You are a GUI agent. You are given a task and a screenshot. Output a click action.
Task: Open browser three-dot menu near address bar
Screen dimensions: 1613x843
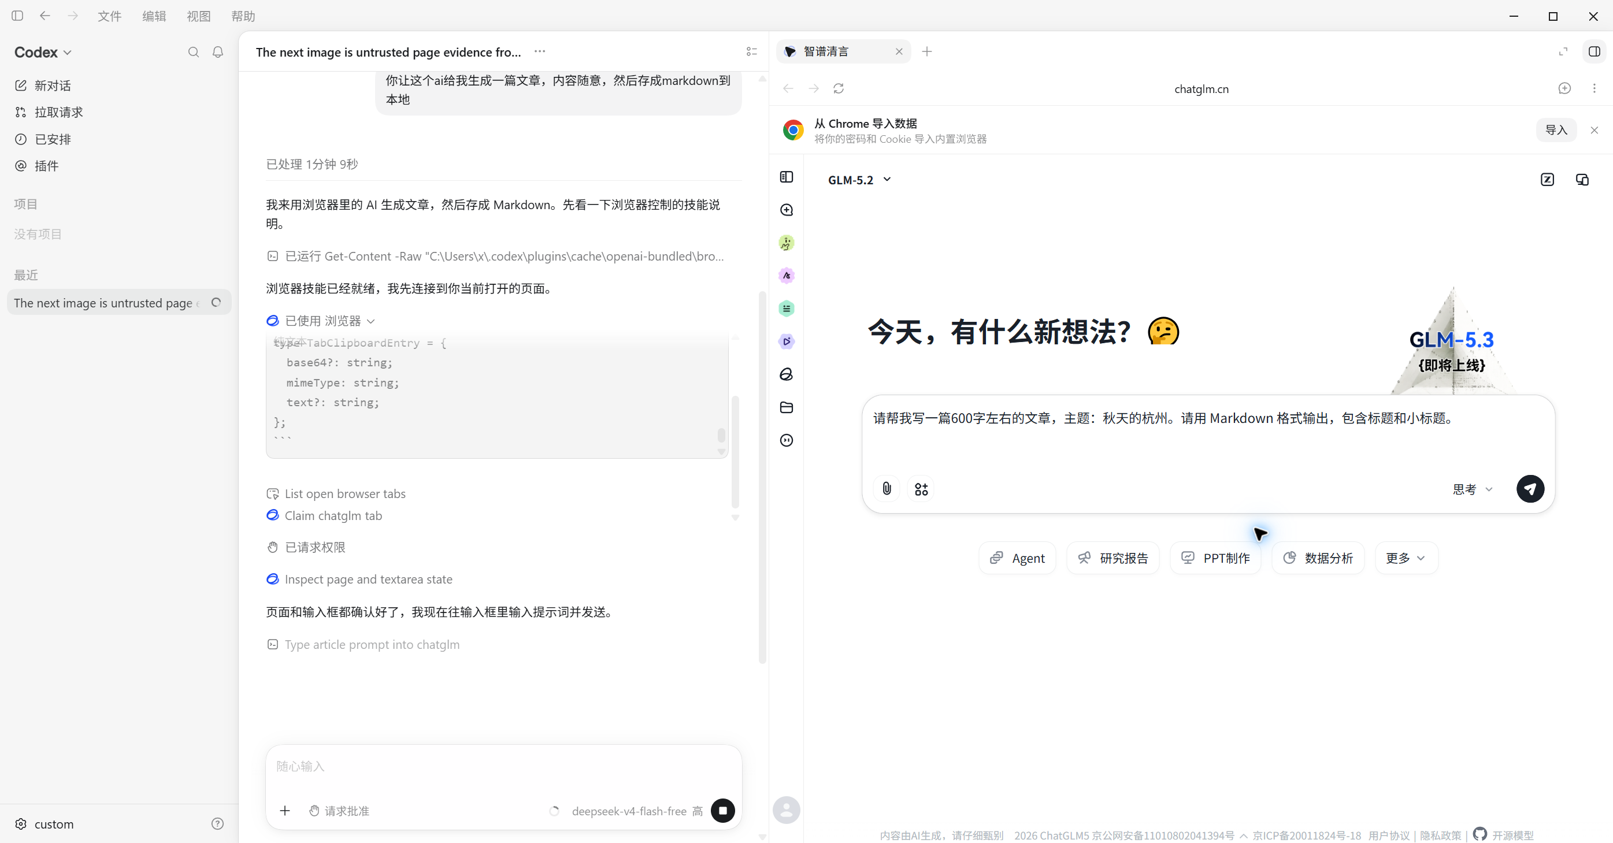(1594, 88)
